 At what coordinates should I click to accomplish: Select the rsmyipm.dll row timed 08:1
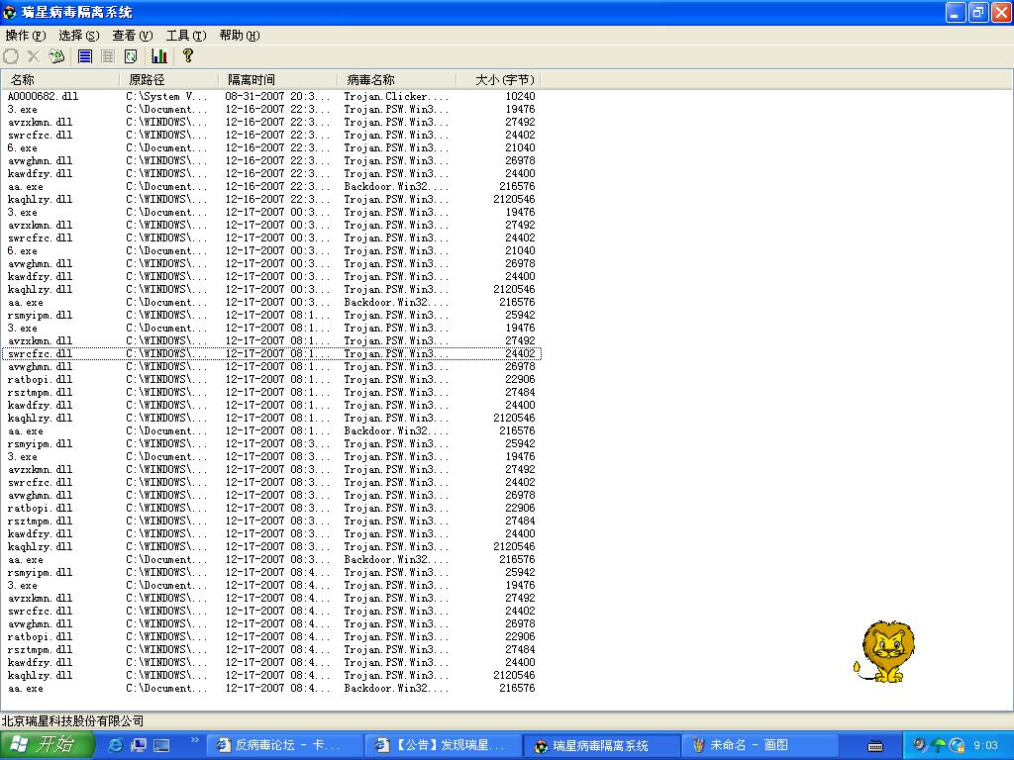(271, 315)
